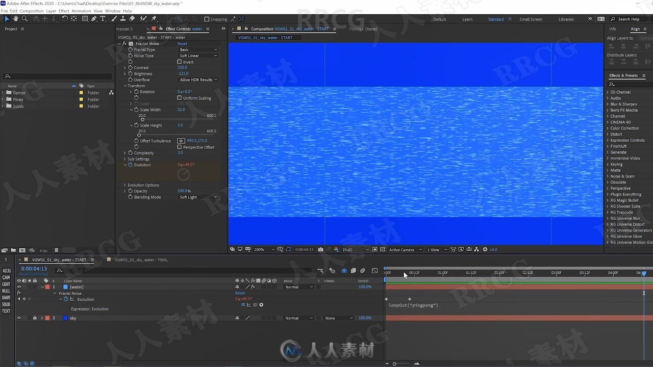Image resolution: width=653 pixels, height=367 pixels.
Task: Toggle visibility of the sky layer
Action: click(x=19, y=318)
